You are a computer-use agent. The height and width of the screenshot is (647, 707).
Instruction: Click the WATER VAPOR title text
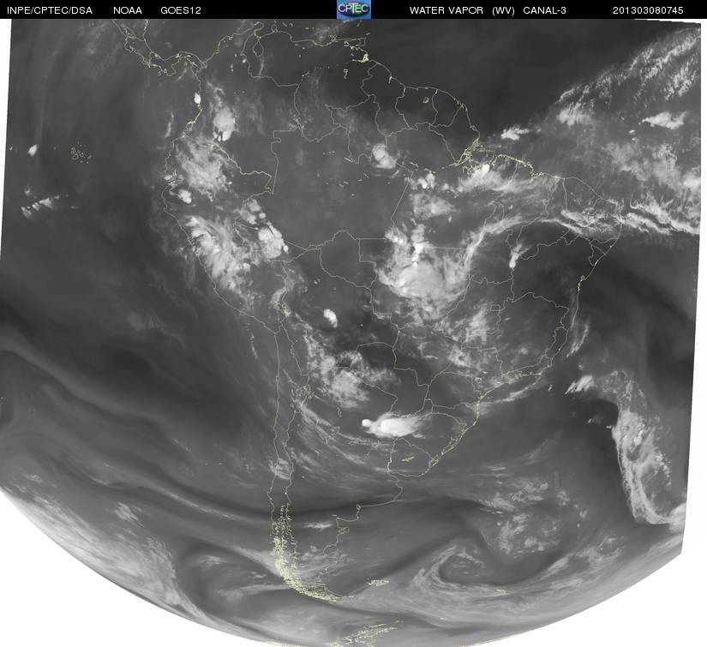point(446,10)
